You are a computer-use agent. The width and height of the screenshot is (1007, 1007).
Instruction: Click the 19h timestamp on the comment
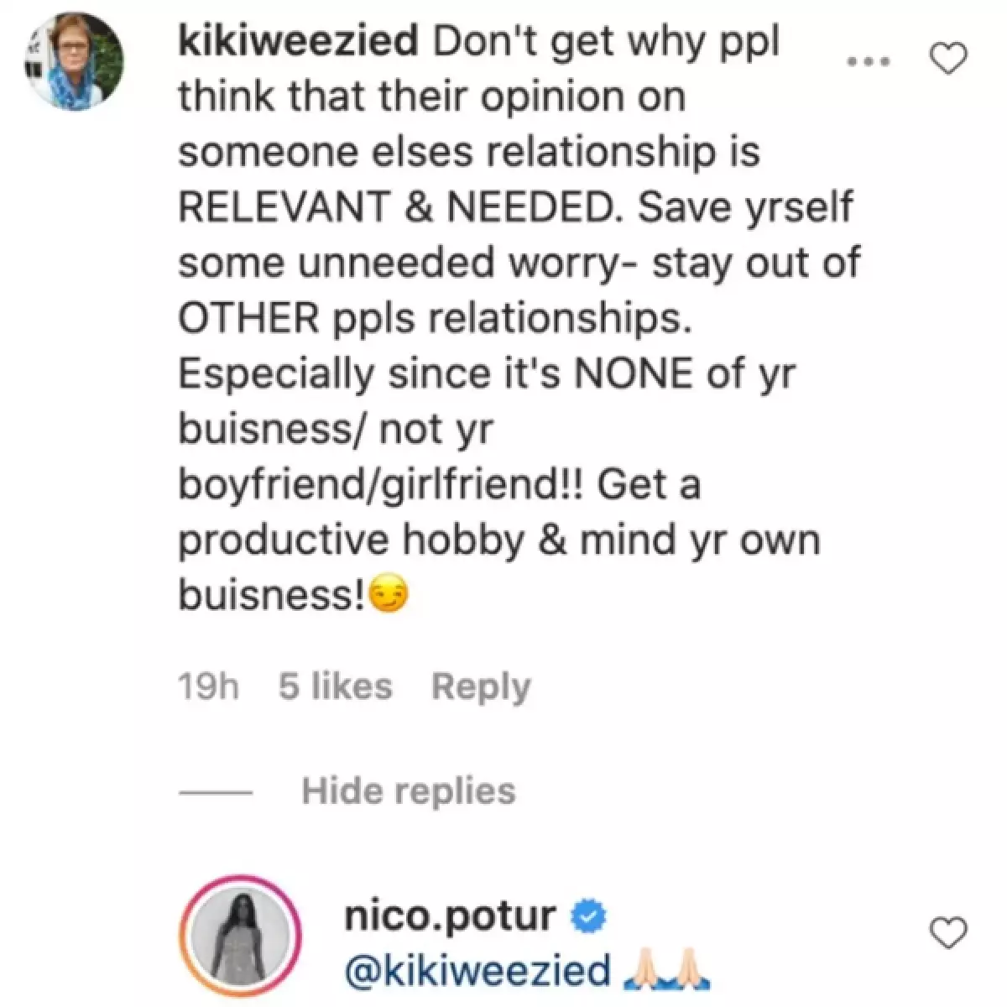pos(208,686)
